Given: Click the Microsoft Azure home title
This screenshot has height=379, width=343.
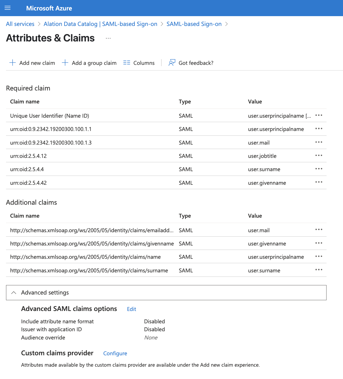Looking at the screenshot, I should 49,8.
